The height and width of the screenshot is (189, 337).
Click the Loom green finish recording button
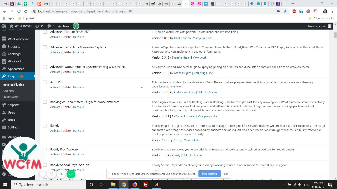pos(71,174)
